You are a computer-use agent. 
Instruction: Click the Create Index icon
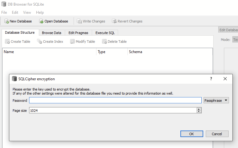(39, 42)
